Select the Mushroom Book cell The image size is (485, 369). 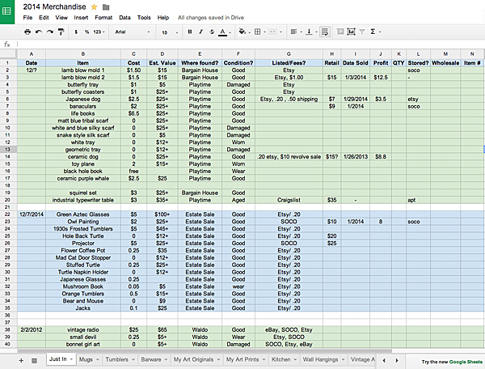(x=83, y=286)
